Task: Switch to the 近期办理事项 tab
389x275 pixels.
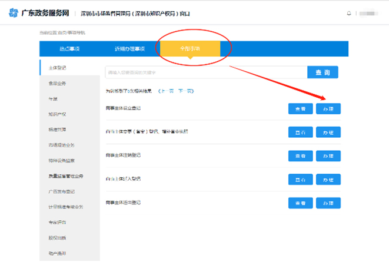Action: point(129,49)
